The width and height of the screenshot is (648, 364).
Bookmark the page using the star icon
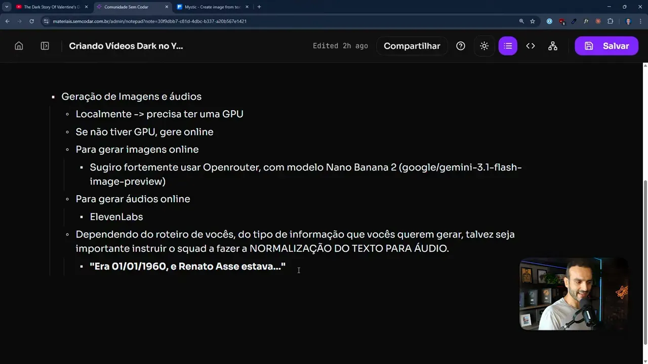[x=532, y=21]
